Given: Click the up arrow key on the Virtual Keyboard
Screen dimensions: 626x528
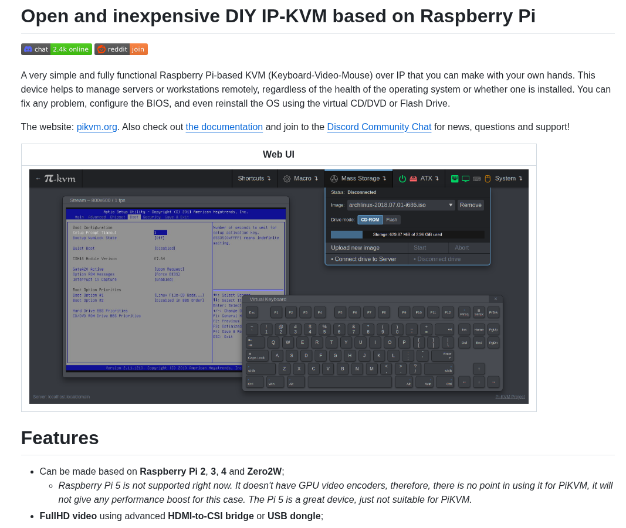Looking at the screenshot, I should point(479,369).
